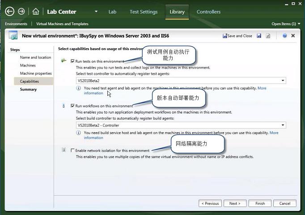
Task: Go to the home icon
Action: (36, 12)
